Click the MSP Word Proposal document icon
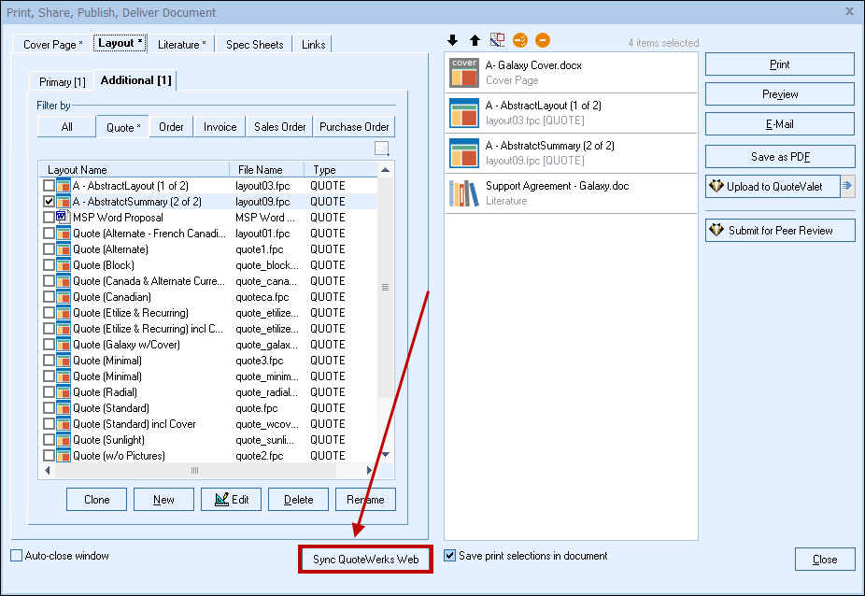Viewport: 865px width, 596px height. point(64,218)
